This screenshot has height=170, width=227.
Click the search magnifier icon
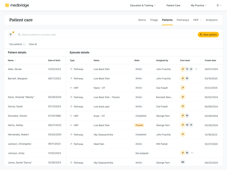pos(19,35)
